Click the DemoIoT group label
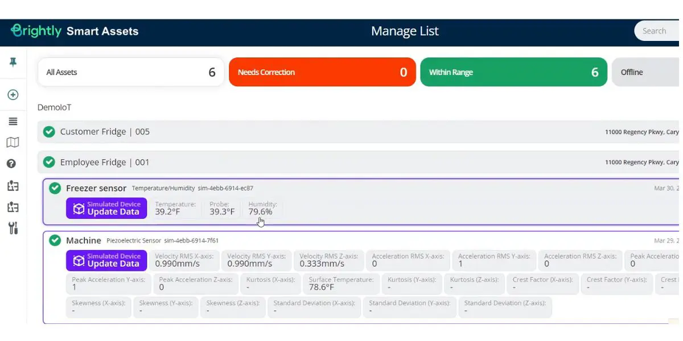 [54, 107]
